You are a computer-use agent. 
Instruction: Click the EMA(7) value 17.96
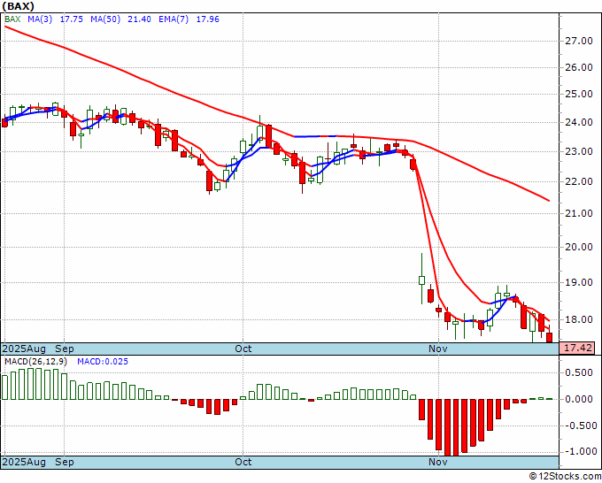(x=208, y=19)
